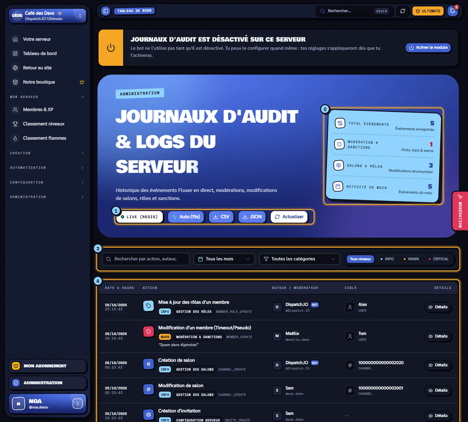Click the search magnifier icon in top bar
Image resolution: width=468 pixels, height=422 pixels.
(x=323, y=11)
